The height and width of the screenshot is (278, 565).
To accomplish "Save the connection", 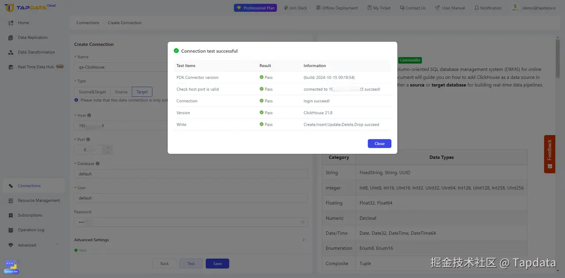I will 218,263.
